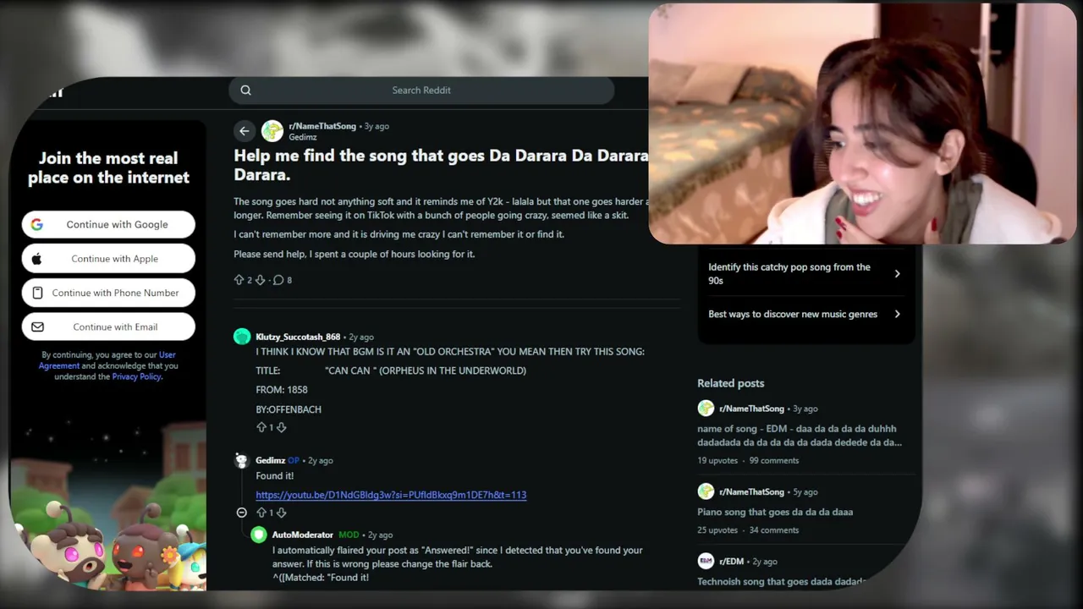1083x609 pixels.
Task: Open the r/NameThatSong avatar on the main post
Action: [x=272, y=130]
